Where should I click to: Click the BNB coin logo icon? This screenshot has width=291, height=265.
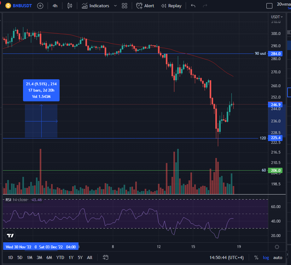coord(8,6)
